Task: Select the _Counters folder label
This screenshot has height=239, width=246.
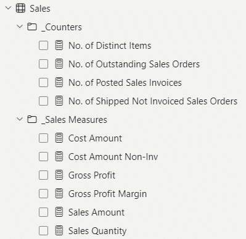Action: [x=62, y=27]
